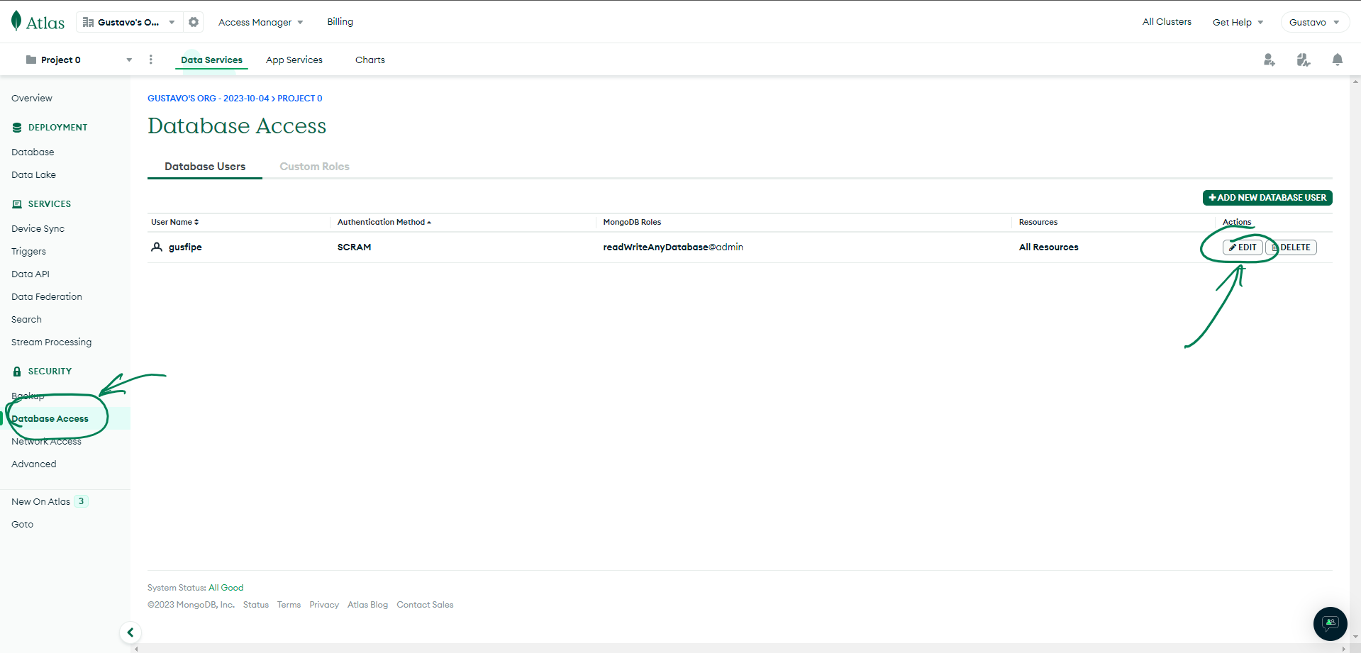Edit the gusfipe user
The image size is (1361, 653).
1243,247
